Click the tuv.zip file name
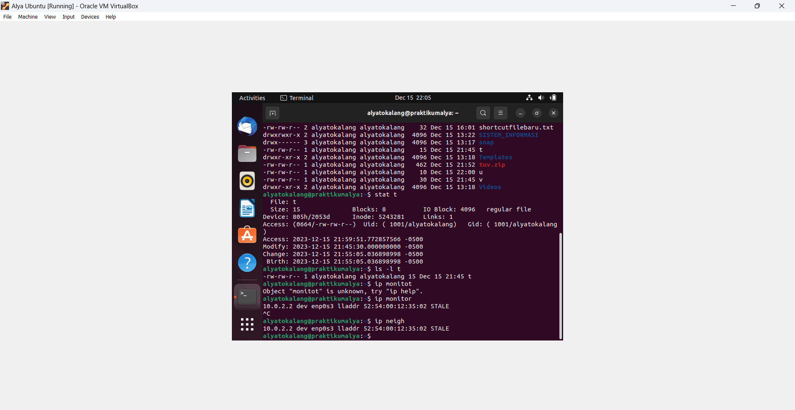This screenshot has width=795, height=410. [x=492, y=165]
